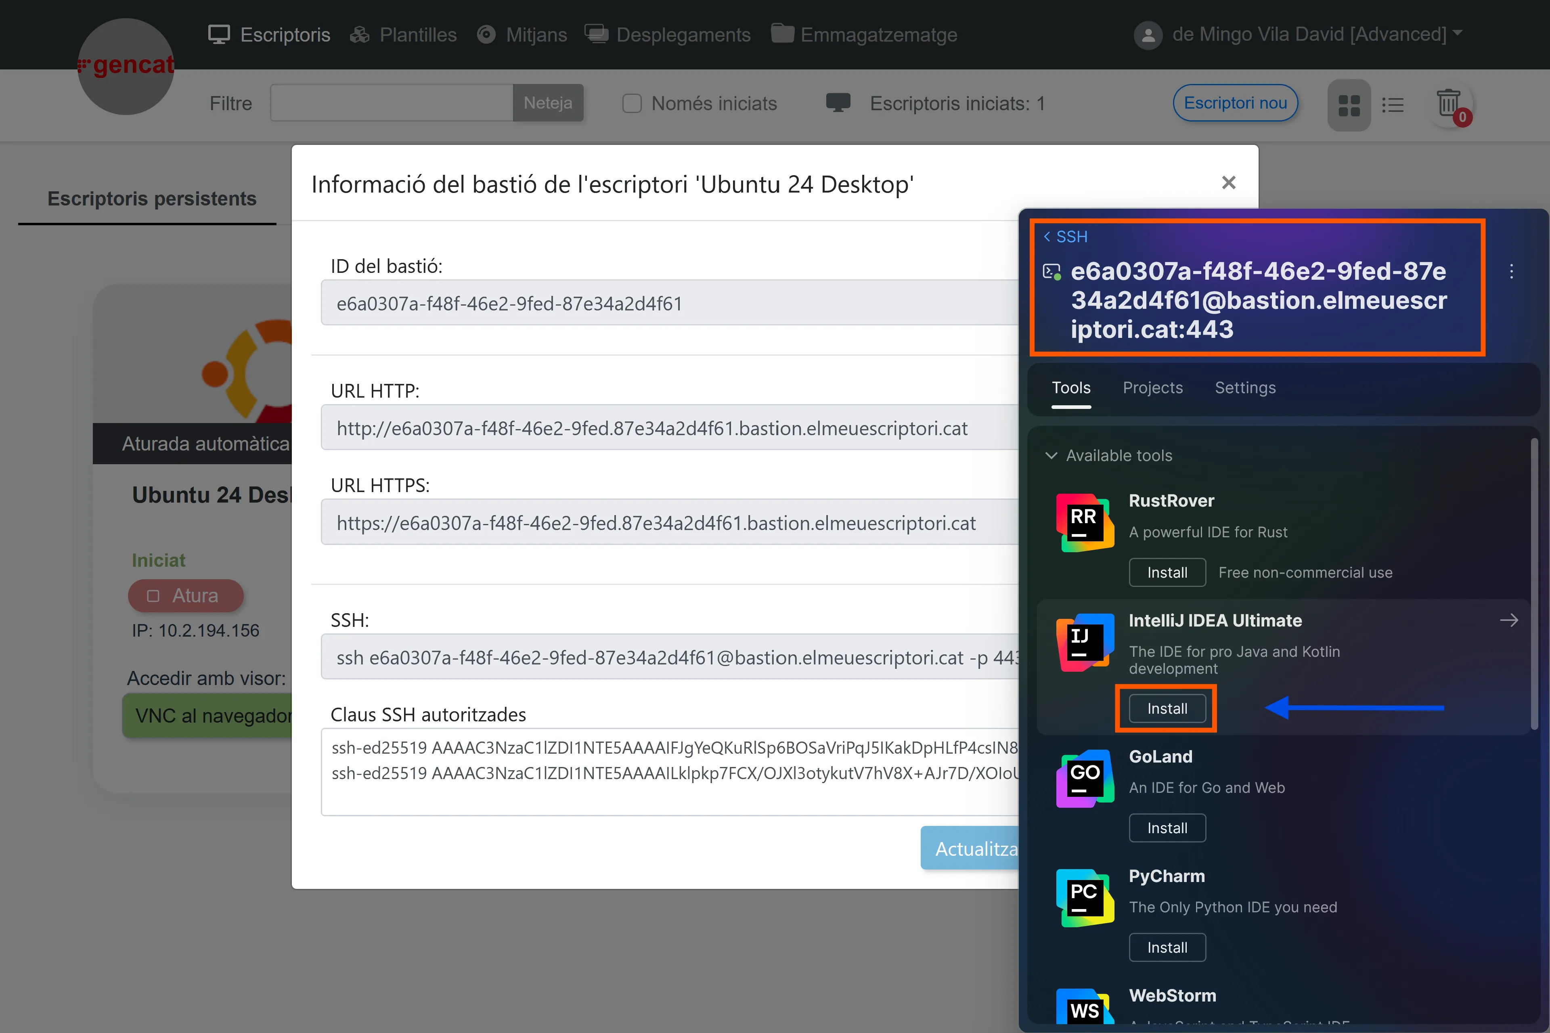Collapse the Available tools section

[1051, 455]
